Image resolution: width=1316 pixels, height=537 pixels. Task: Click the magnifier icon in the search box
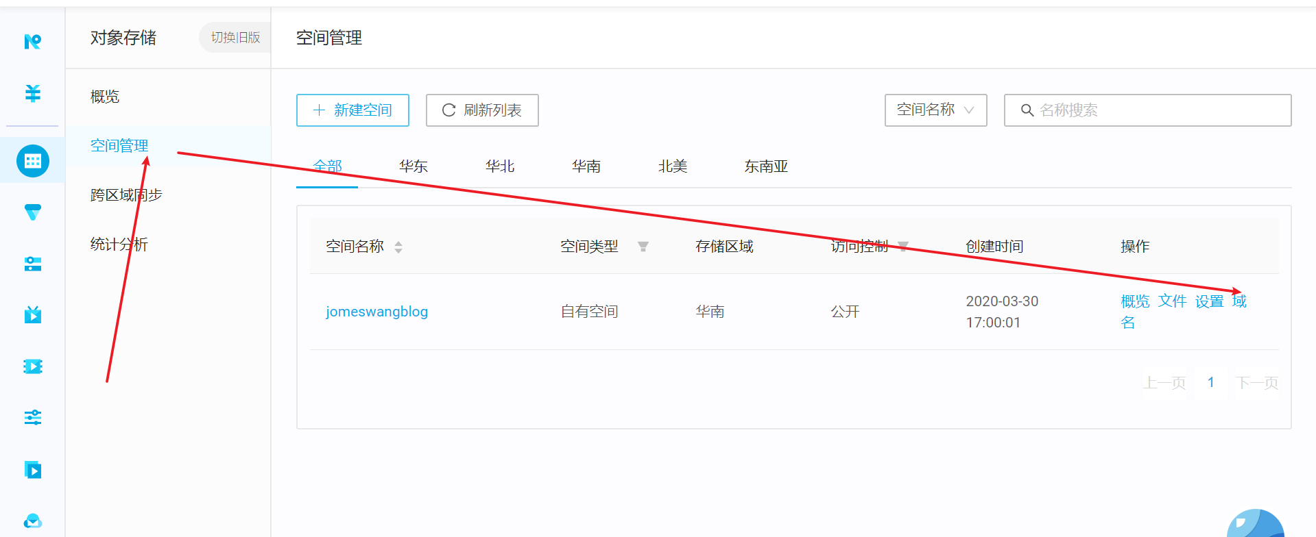[1027, 110]
